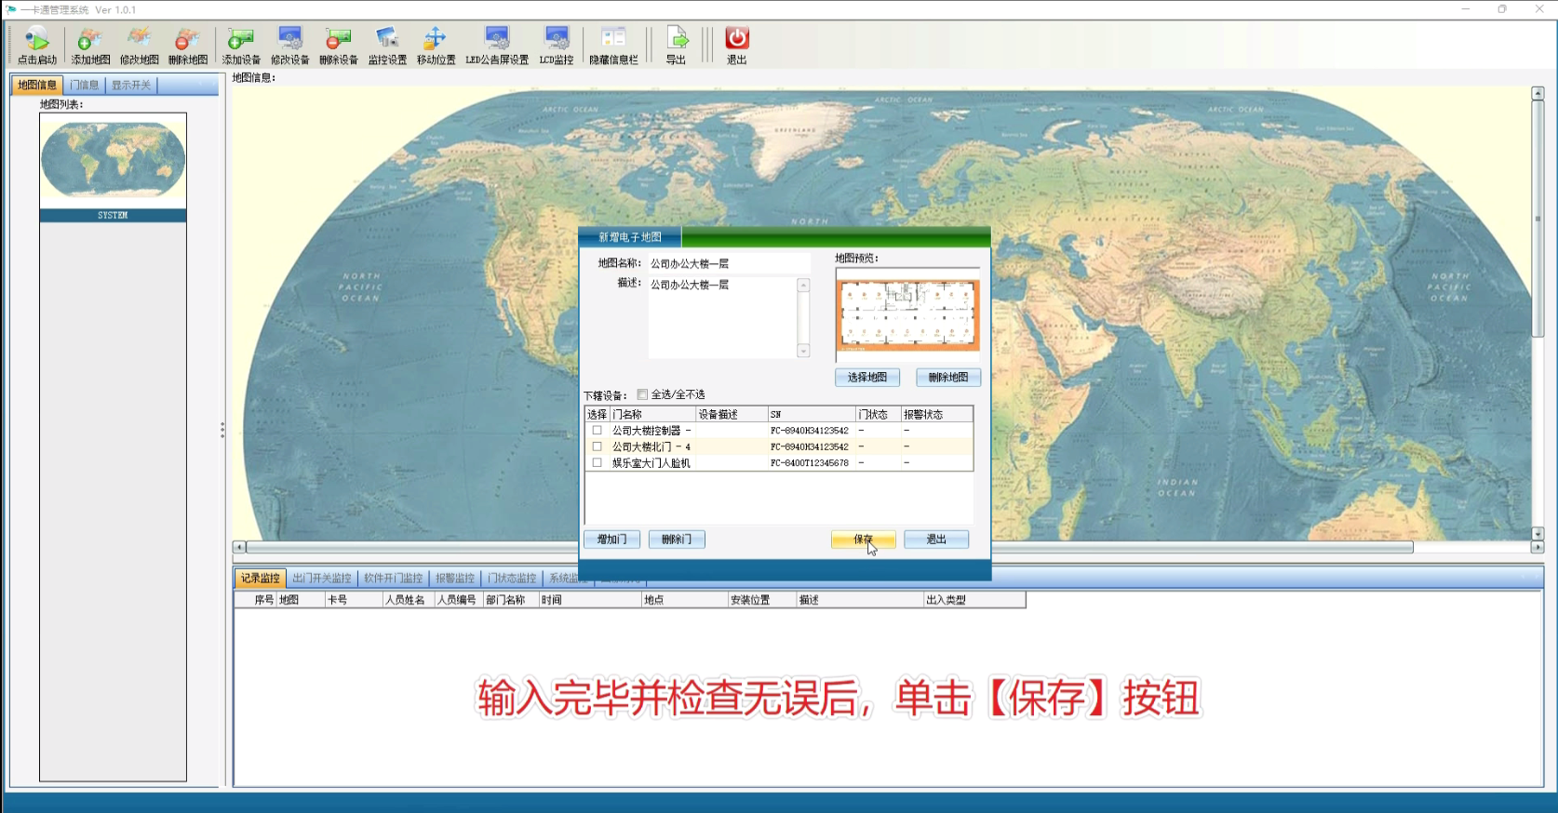The height and width of the screenshot is (813, 1558).
Task: Click the 时间 column header
Action: (590, 600)
